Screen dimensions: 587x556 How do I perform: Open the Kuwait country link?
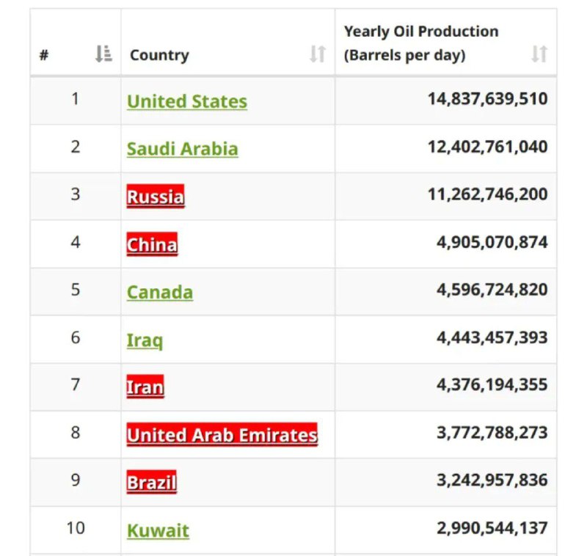(x=158, y=530)
